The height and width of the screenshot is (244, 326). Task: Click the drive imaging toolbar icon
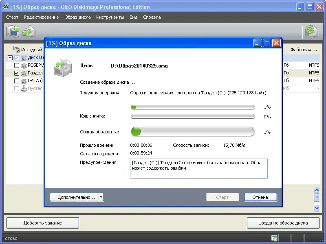[x=13, y=31]
